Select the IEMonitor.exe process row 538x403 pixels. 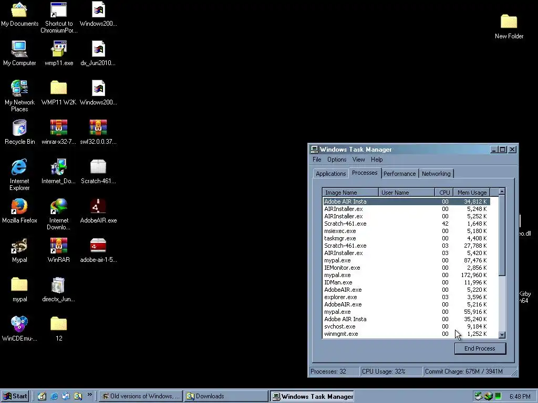click(x=406, y=268)
